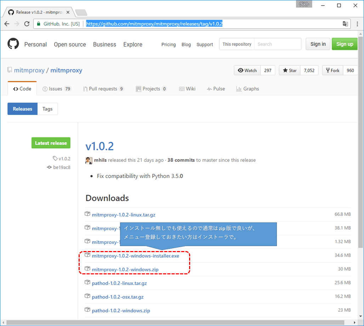Click package icon beside mitmproxy-1.0.2-linux.tar.gz

87,214
